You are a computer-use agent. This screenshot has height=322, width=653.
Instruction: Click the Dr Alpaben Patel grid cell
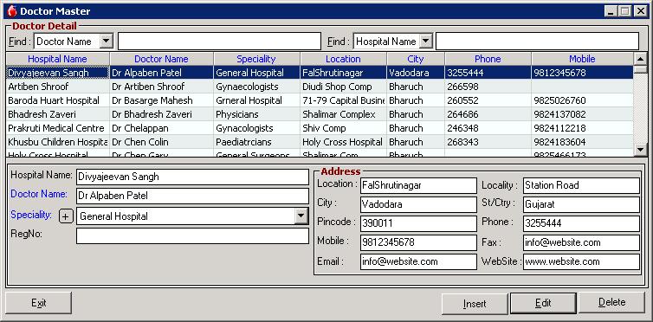pos(161,73)
